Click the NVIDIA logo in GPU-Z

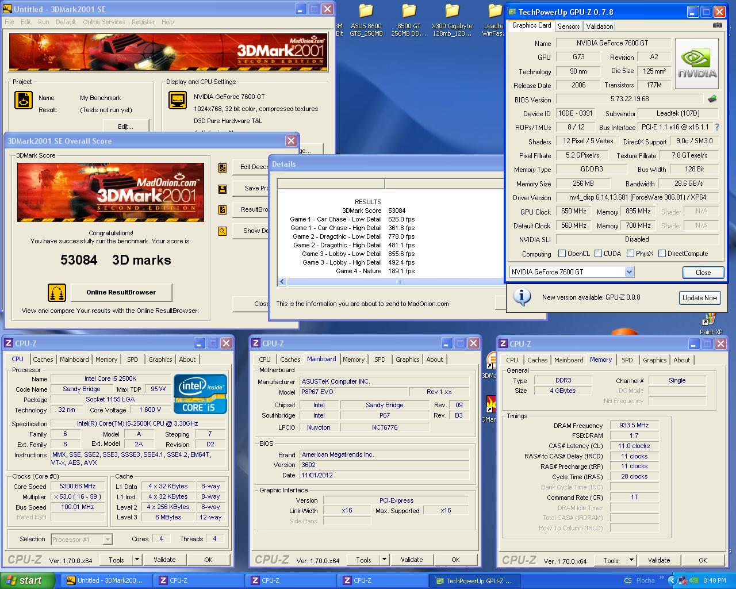pos(697,63)
